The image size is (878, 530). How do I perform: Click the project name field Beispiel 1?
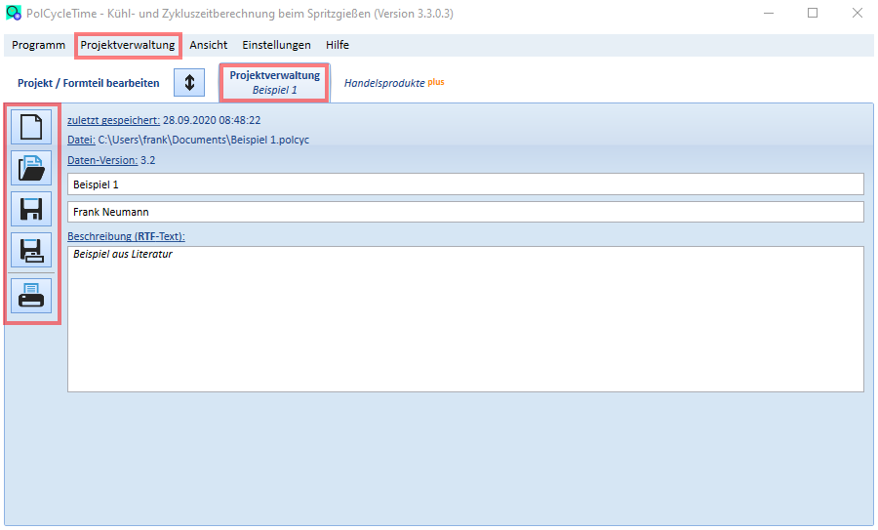[465, 184]
